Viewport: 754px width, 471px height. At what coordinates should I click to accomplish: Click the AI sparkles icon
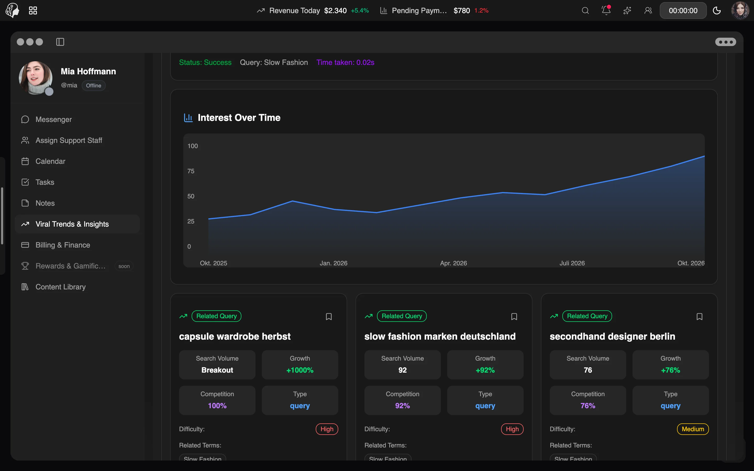(627, 10)
